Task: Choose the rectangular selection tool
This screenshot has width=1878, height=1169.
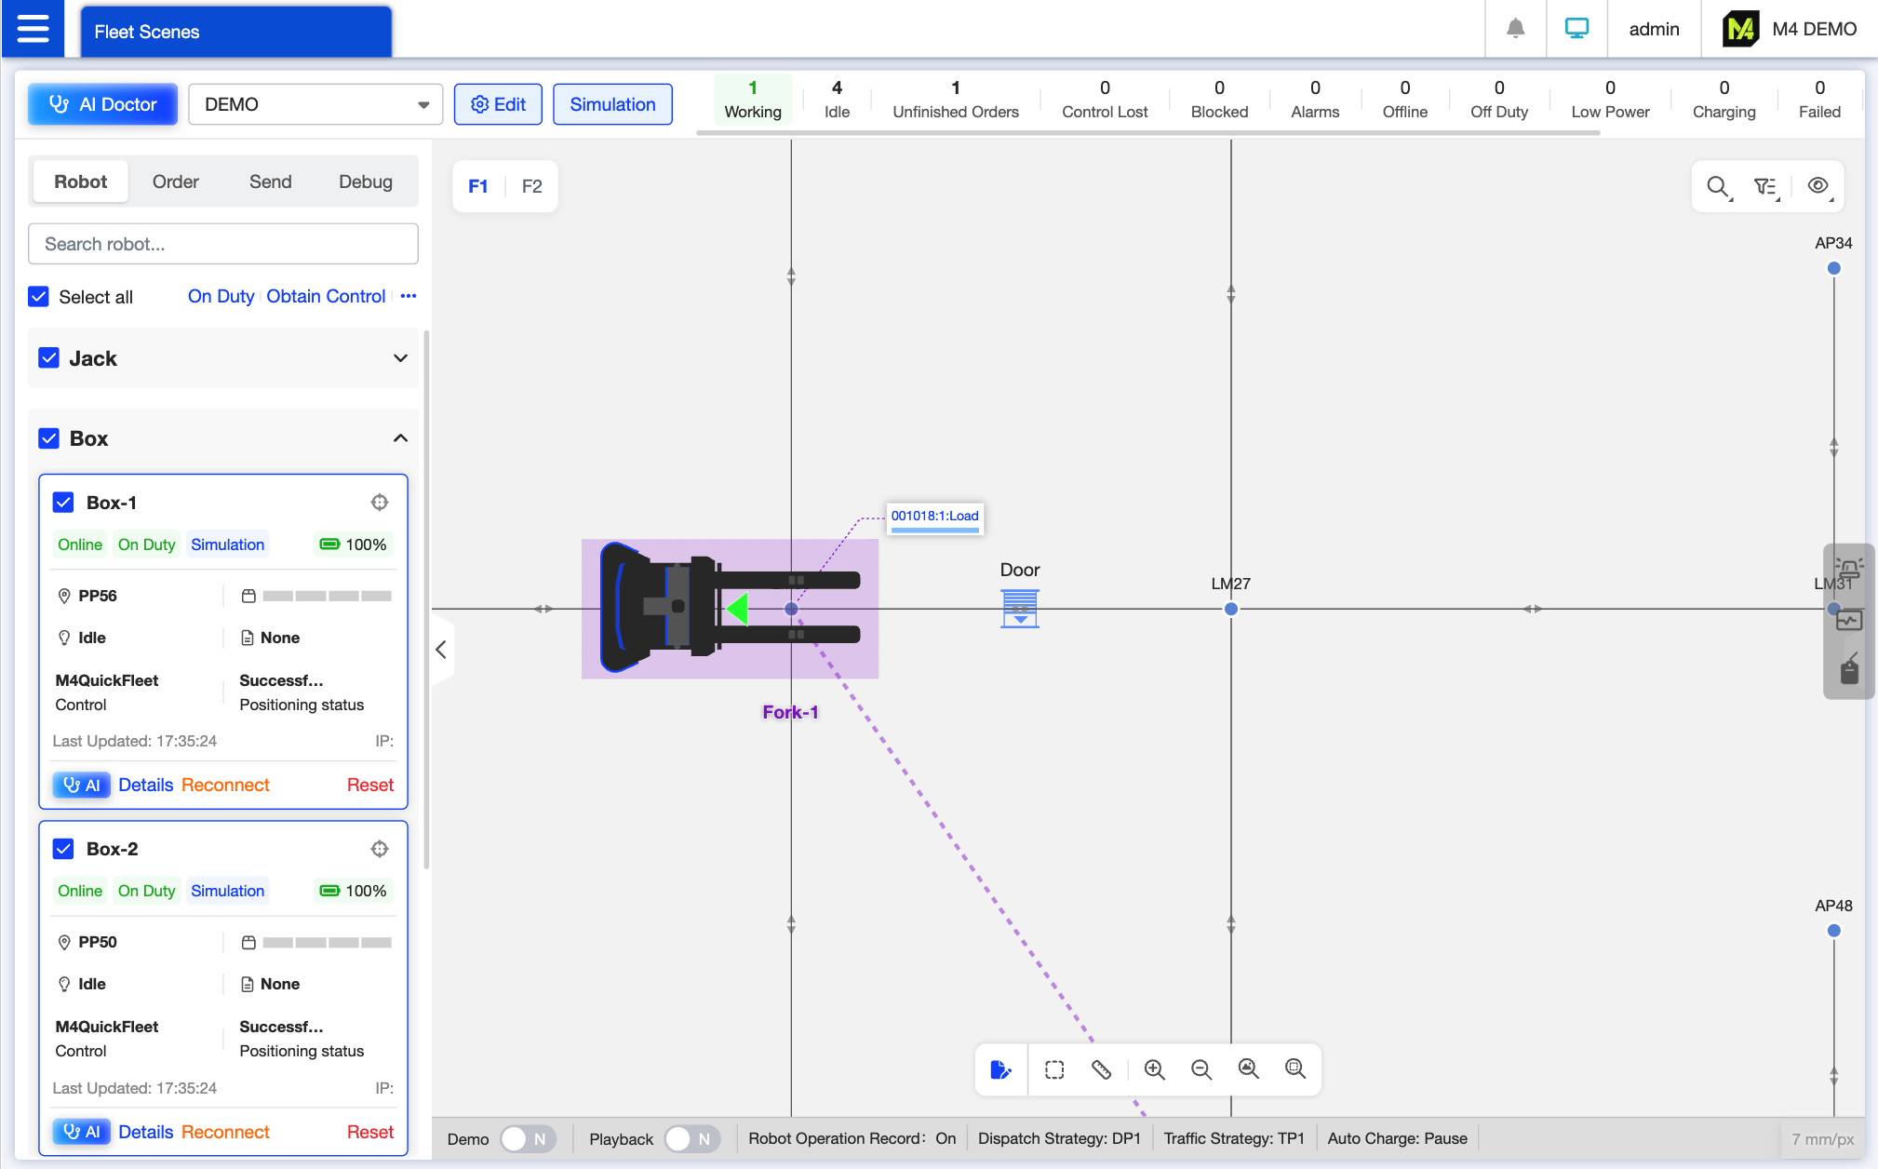Action: [1053, 1069]
